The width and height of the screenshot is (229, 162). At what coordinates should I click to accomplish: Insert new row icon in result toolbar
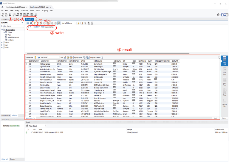point(68,57)
